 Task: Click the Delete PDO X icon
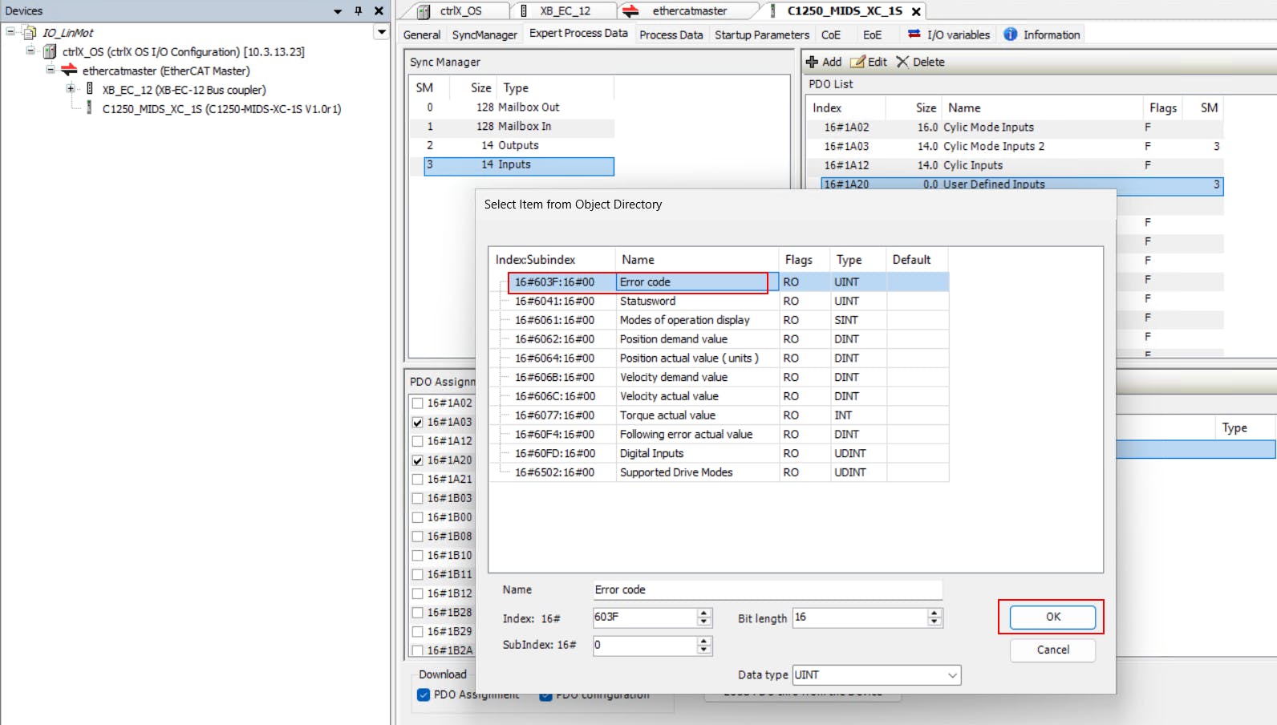coord(902,62)
